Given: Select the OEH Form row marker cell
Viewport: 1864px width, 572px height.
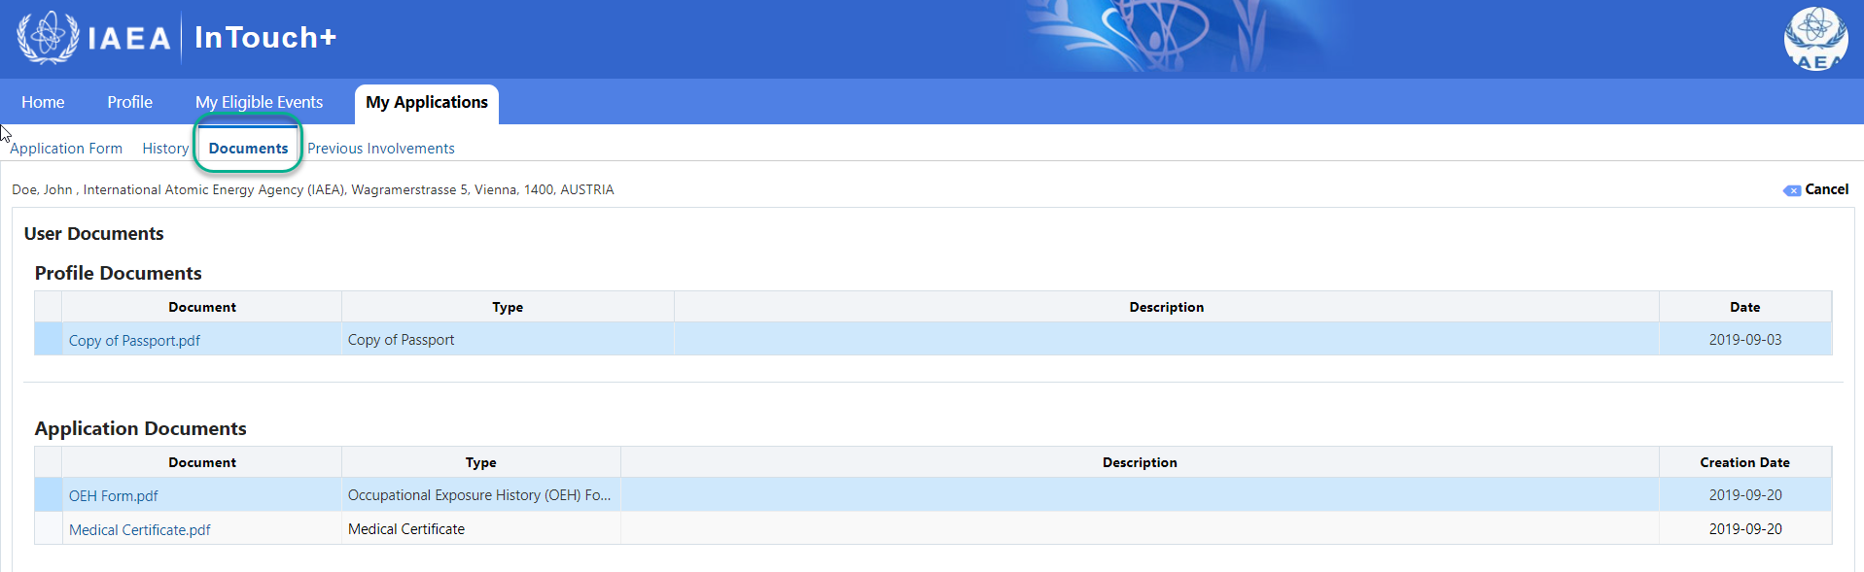Looking at the screenshot, I should (48, 494).
